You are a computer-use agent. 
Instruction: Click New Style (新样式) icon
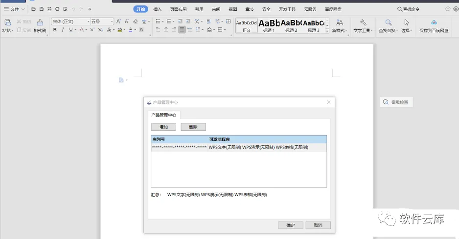point(339,22)
